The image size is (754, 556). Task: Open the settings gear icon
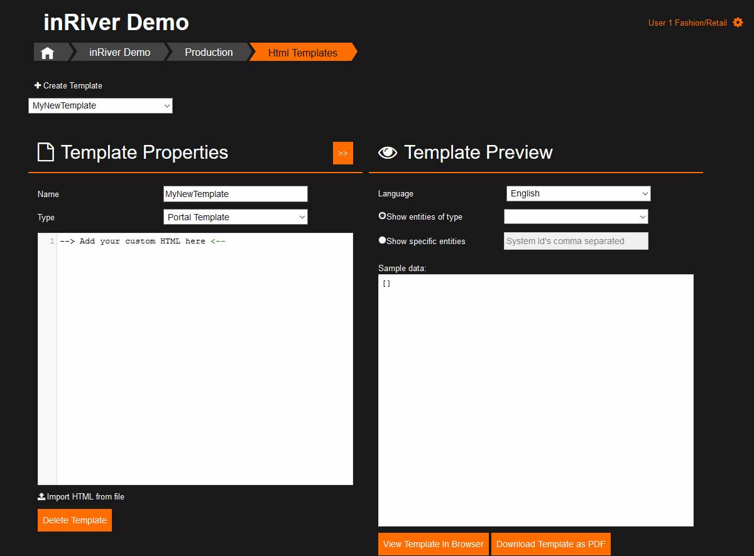tap(738, 23)
